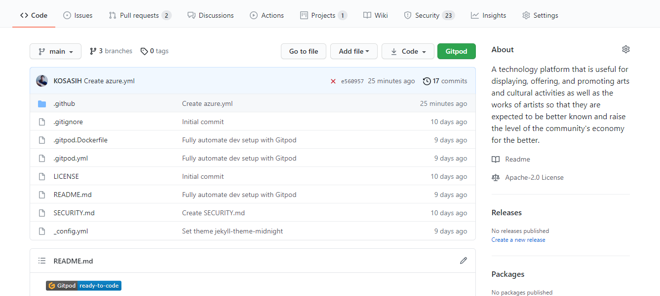The width and height of the screenshot is (660, 296).
Task: Click the Go to file button
Action: 304,51
